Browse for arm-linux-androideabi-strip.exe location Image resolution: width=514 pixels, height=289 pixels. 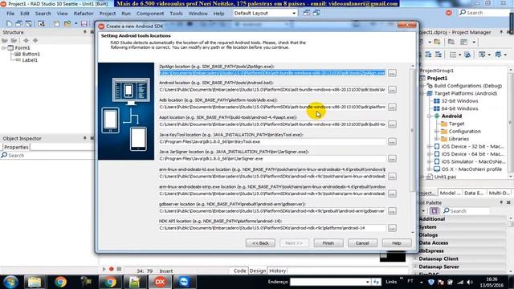(392, 194)
